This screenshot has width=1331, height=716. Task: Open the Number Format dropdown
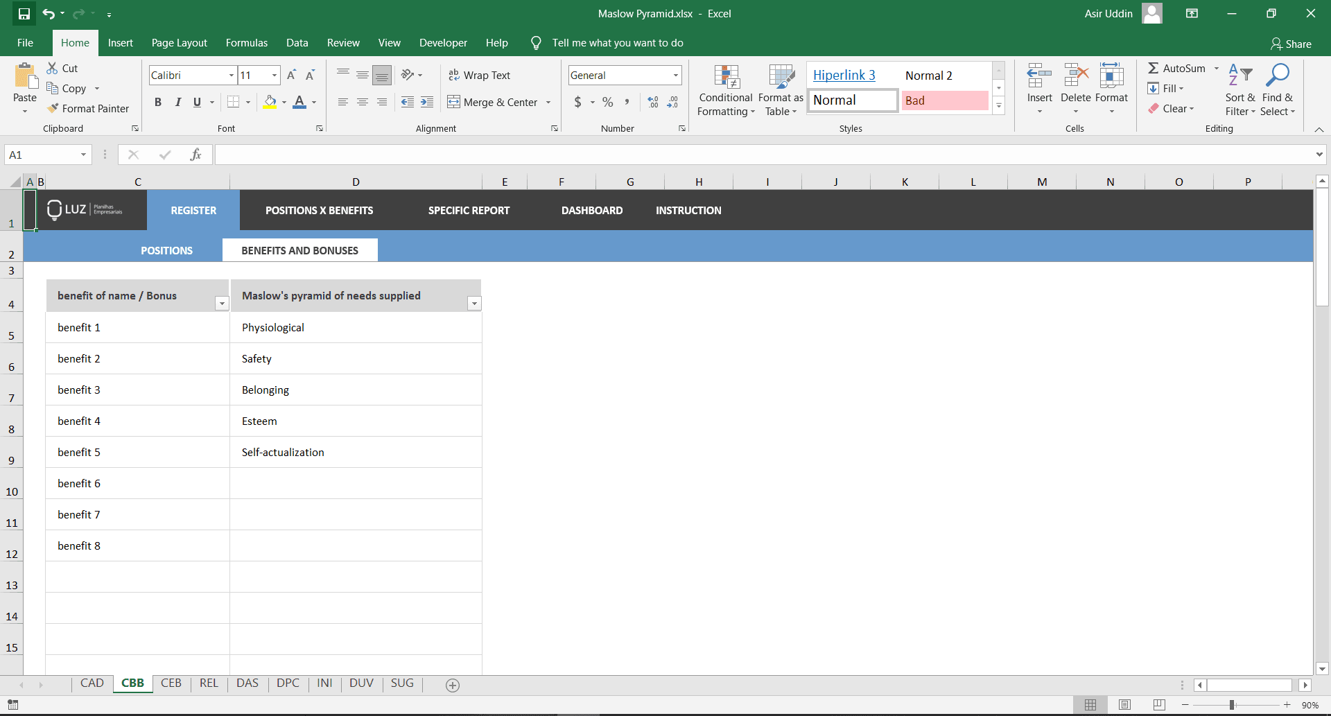click(675, 75)
